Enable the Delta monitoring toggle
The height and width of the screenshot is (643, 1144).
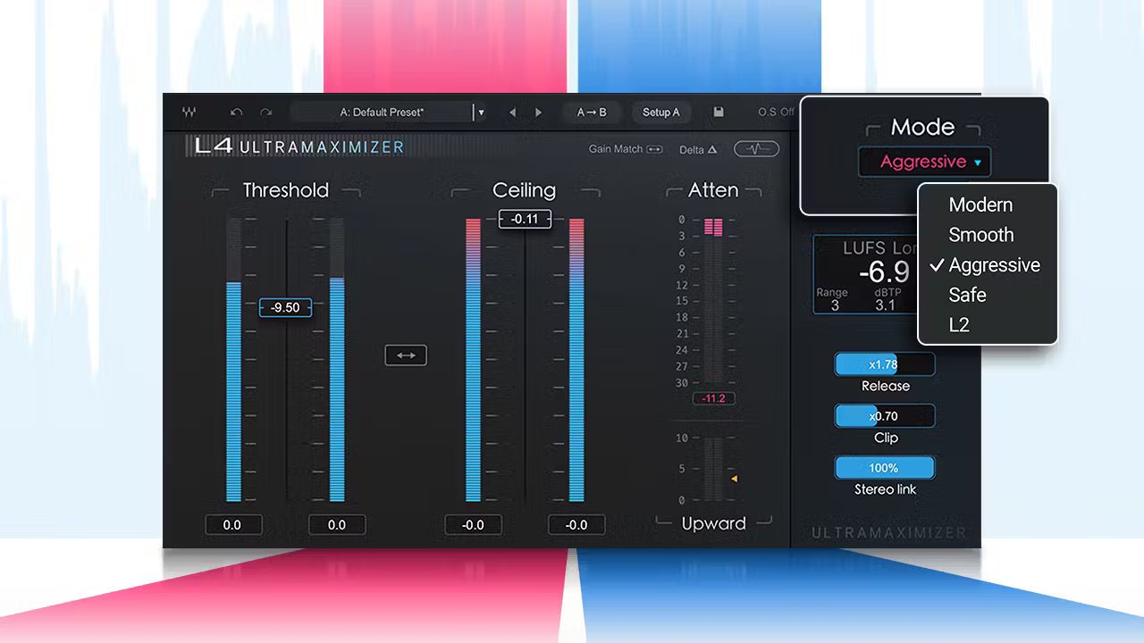coord(698,149)
